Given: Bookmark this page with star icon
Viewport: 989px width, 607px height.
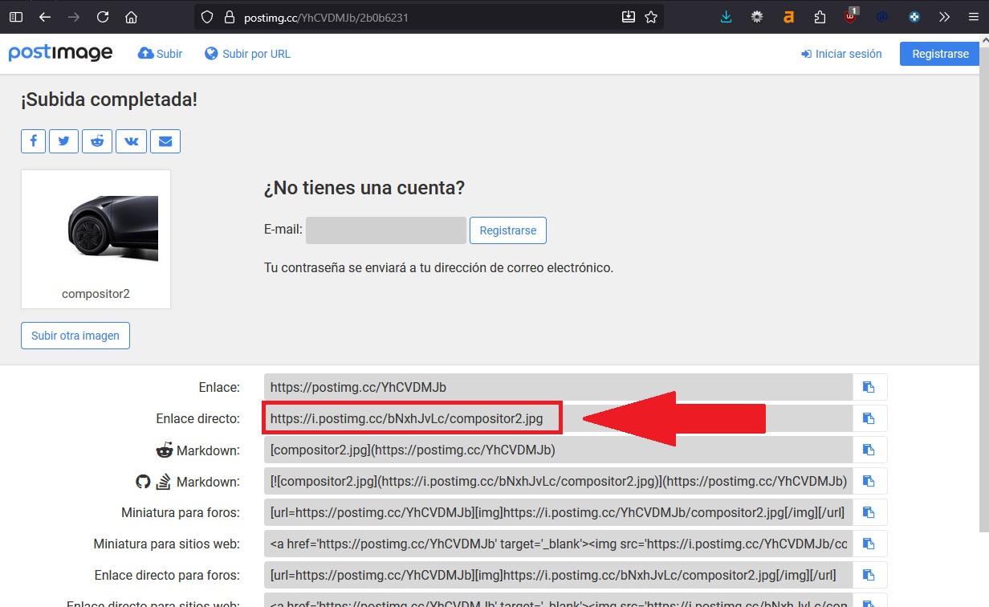Looking at the screenshot, I should click(x=651, y=17).
